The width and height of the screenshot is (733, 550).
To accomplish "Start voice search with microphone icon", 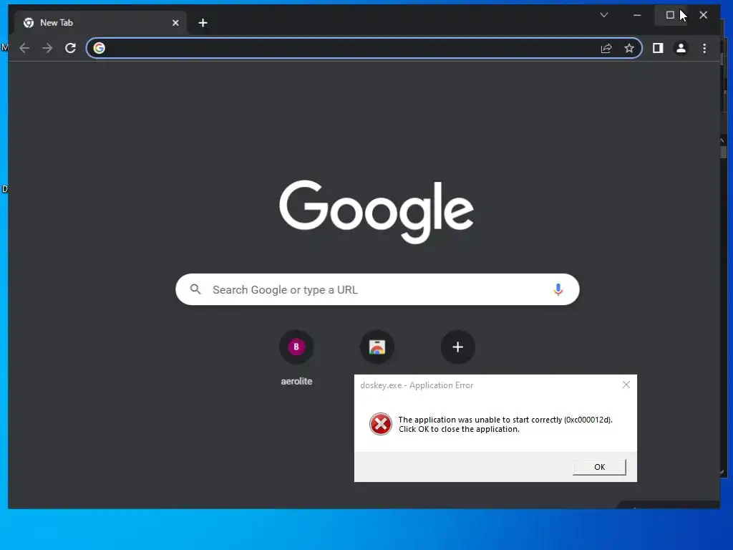I will (558, 289).
